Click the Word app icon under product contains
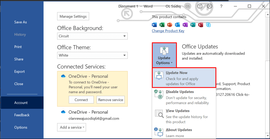The width and height of the screenshot is (270, 139). [154, 25]
